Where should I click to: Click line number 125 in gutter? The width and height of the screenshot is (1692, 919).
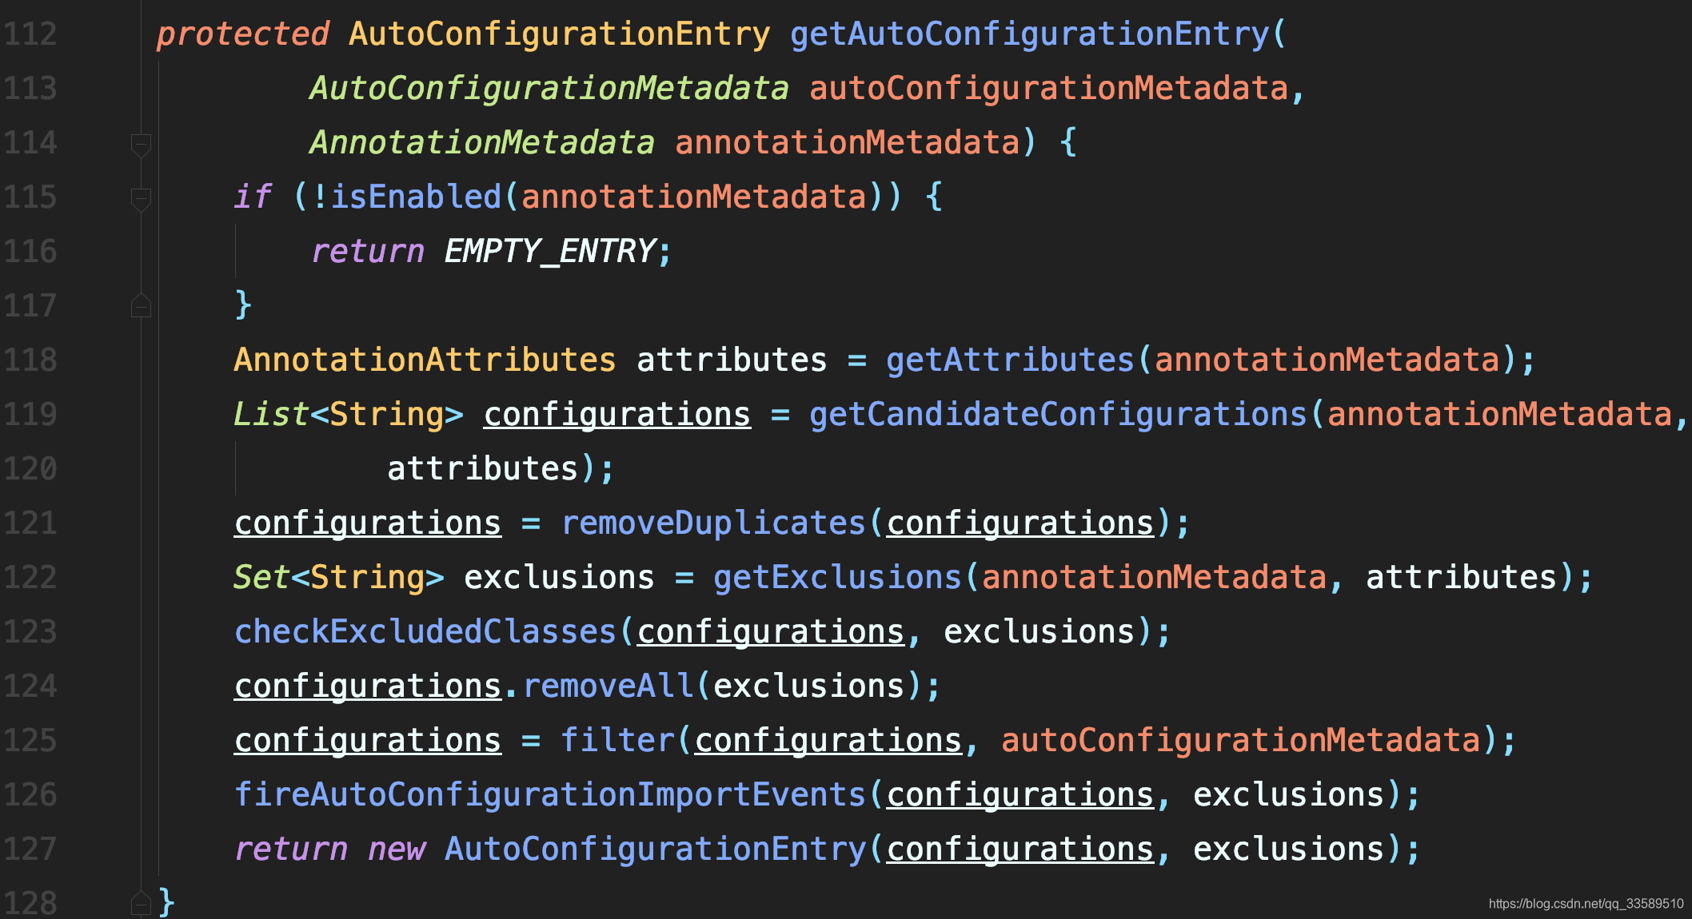(30, 741)
